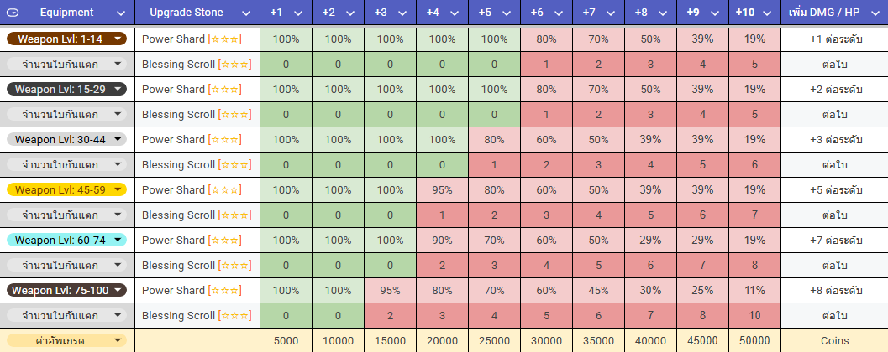Select the +8 ต่อระดับ cell

(834, 291)
